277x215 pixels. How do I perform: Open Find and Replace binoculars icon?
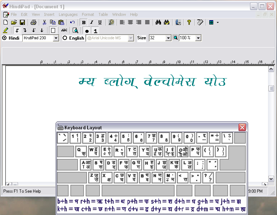166,22
